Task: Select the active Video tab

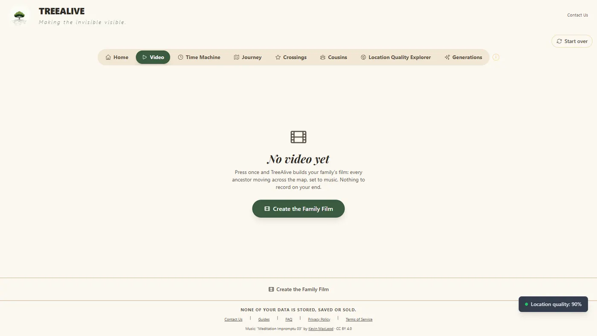Action: click(153, 57)
